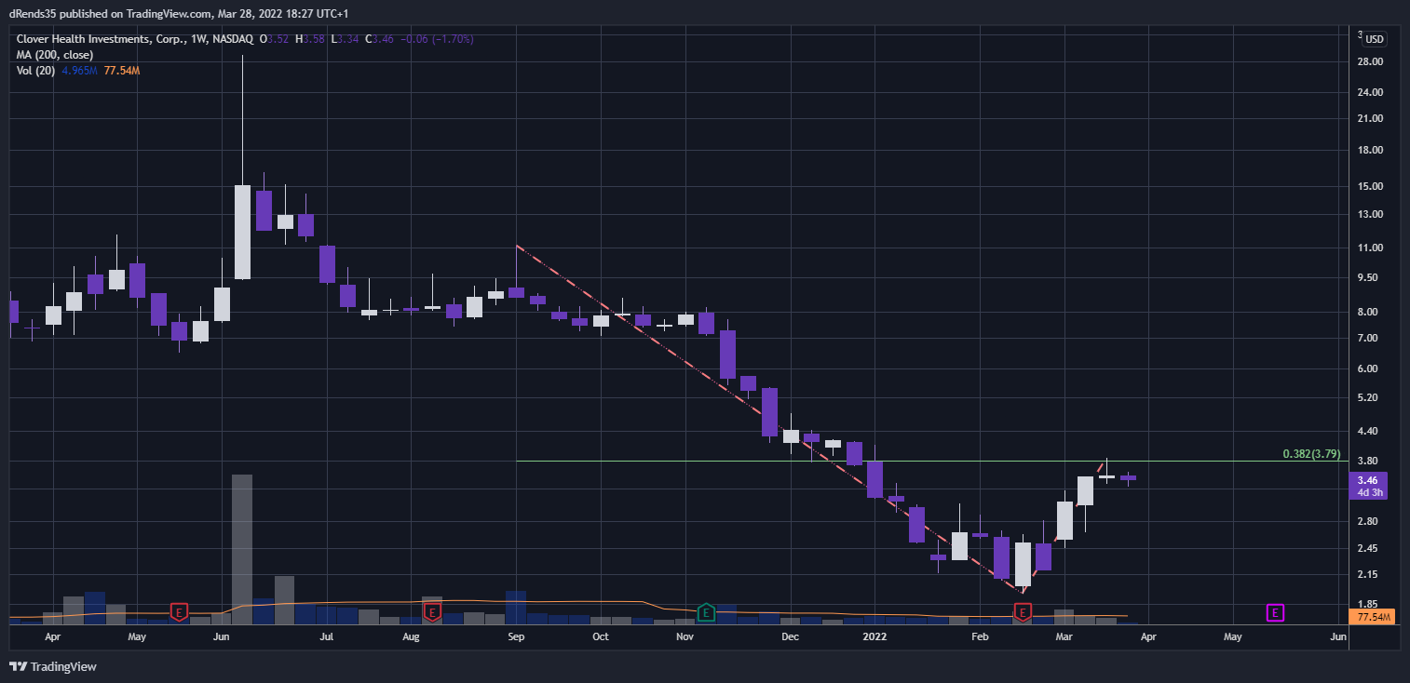Screen dimensions: 1410x683
Task: Click the orange 77.54M volume axis label
Action: click(x=1374, y=617)
